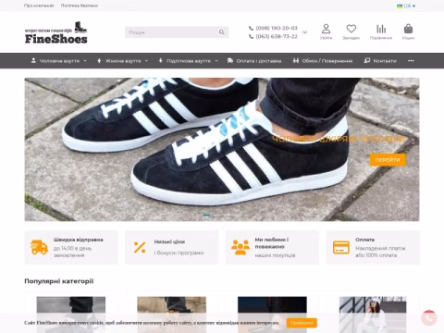
Task: Click the customers group icon
Action: pyautogui.click(x=240, y=247)
